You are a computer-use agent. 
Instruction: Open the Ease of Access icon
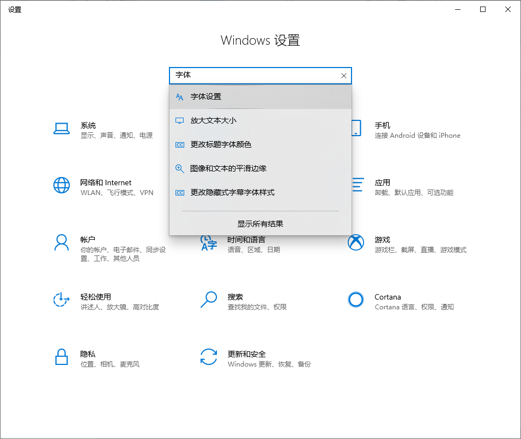[62, 300]
